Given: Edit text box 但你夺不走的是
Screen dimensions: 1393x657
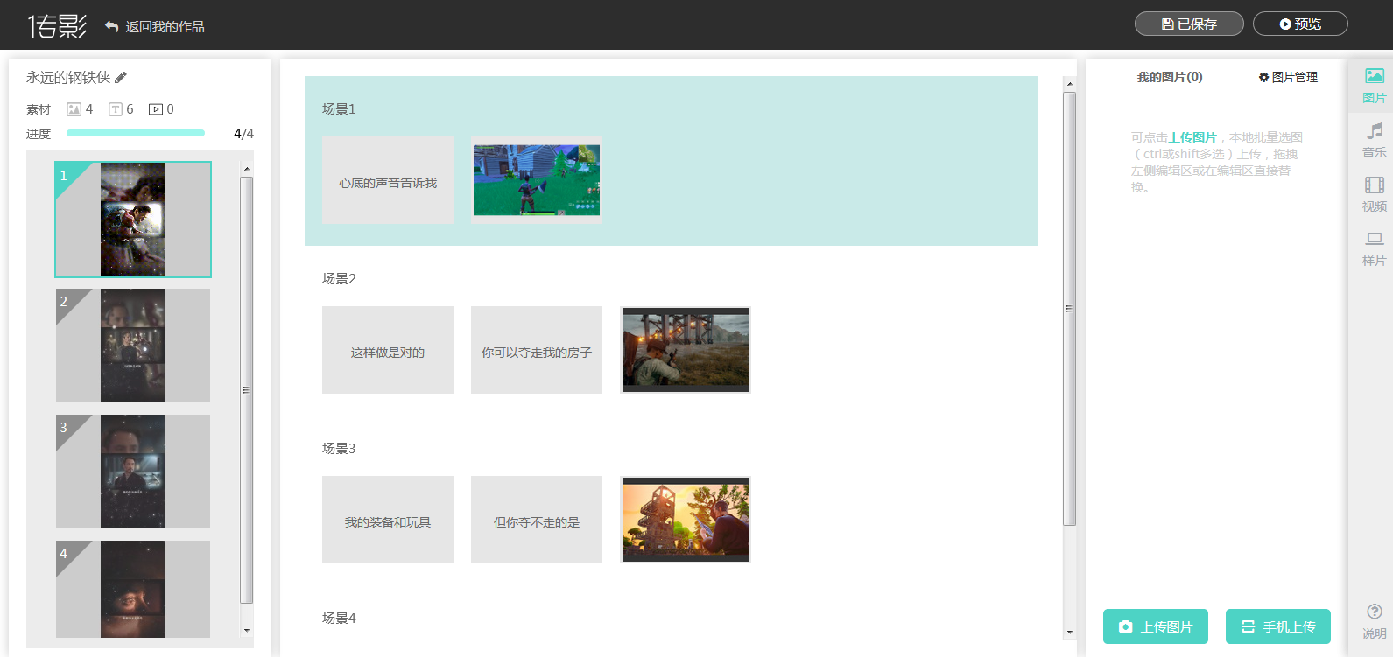Looking at the screenshot, I should 537,520.
